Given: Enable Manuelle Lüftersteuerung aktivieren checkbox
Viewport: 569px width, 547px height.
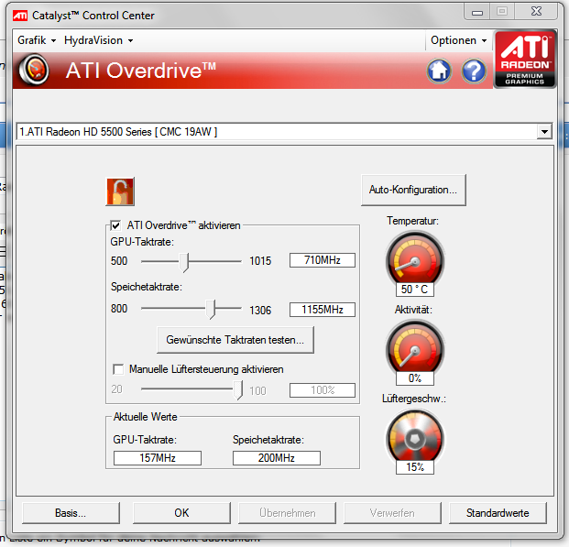Looking at the screenshot, I should [118, 369].
